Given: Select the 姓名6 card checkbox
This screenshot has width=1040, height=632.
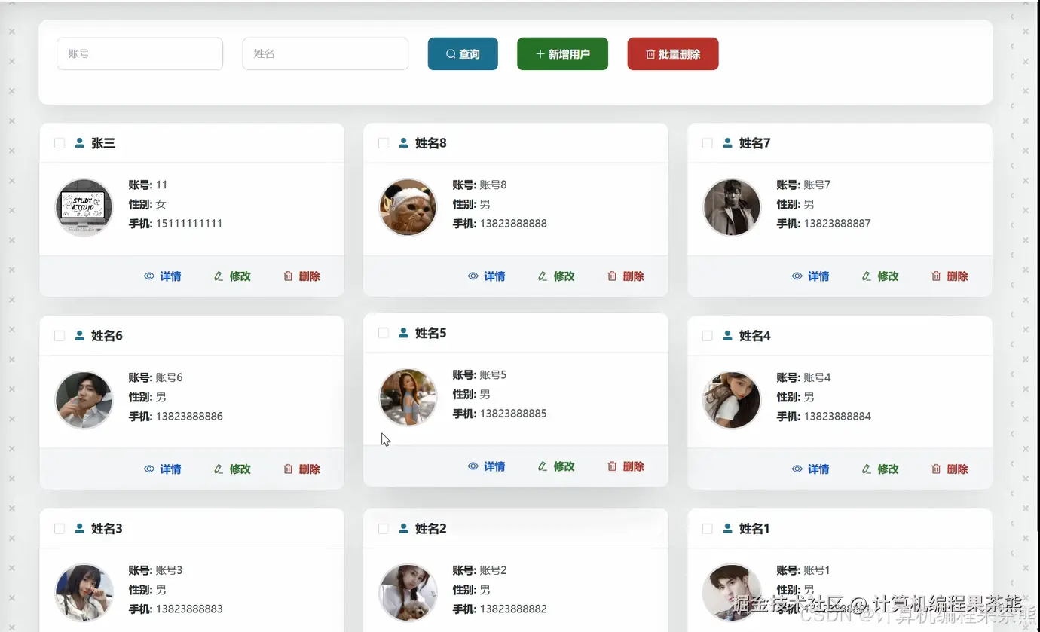Looking at the screenshot, I should coord(59,335).
